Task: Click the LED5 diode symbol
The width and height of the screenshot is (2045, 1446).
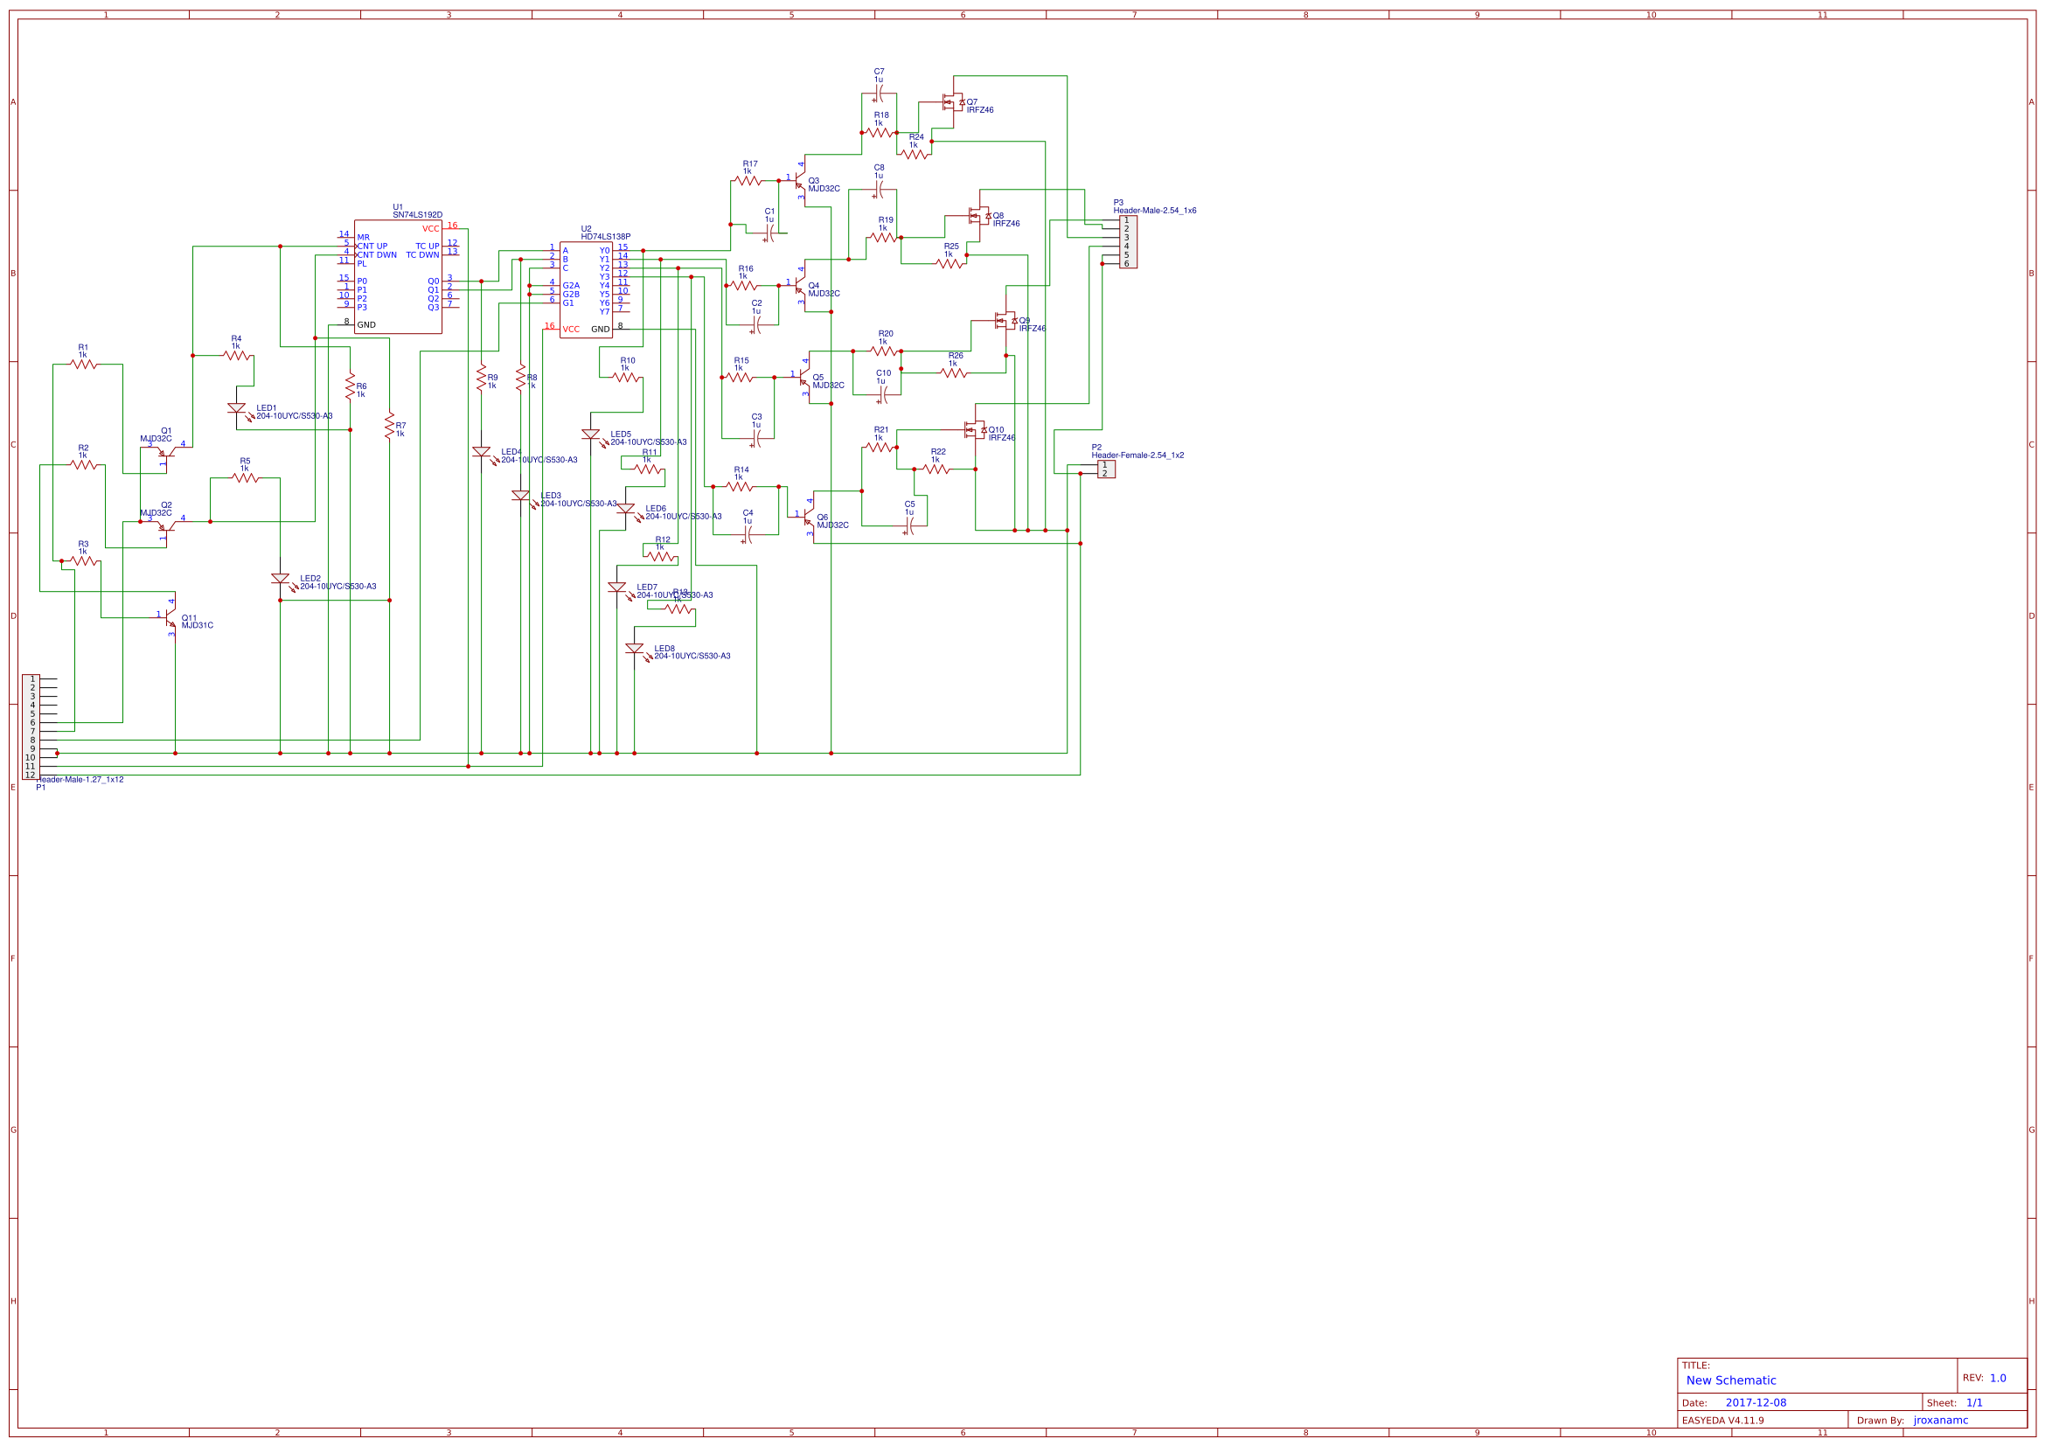Action: click(590, 434)
